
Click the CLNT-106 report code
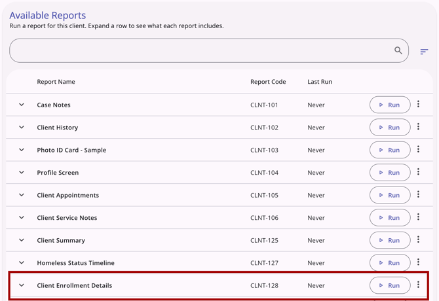click(x=264, y=218)
